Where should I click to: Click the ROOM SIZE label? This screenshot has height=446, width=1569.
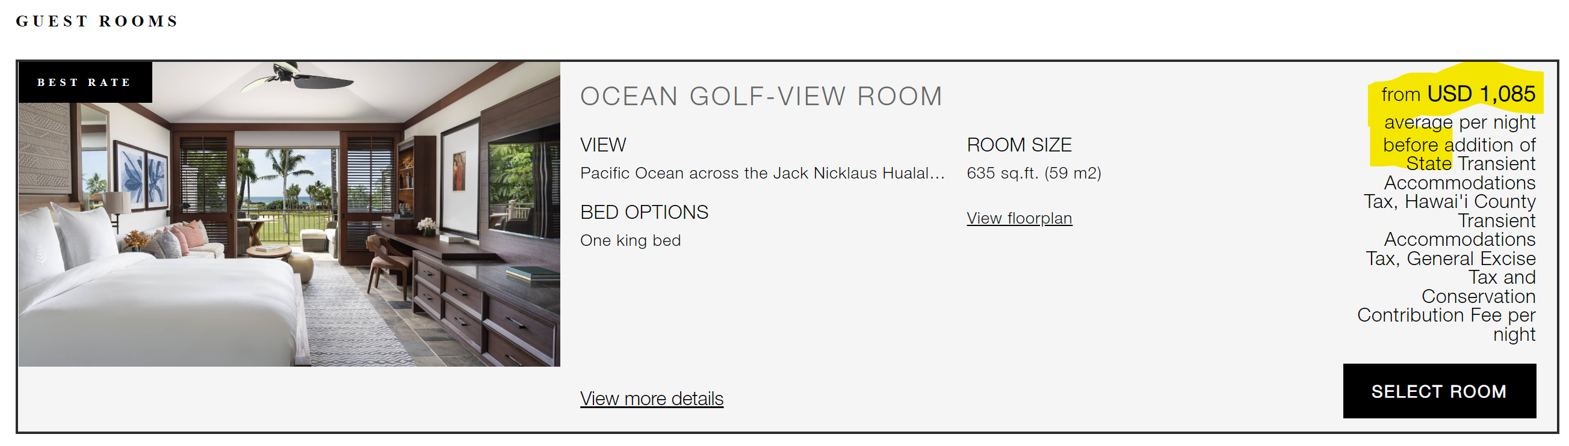coord(1019,145)
